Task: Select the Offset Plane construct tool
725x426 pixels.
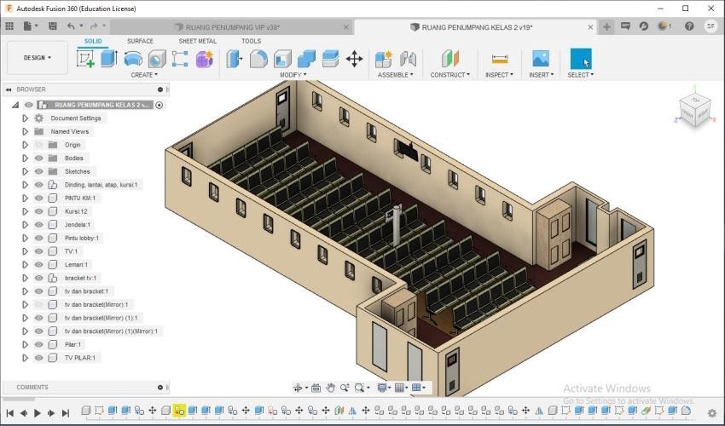Action: tap(449, 59)
